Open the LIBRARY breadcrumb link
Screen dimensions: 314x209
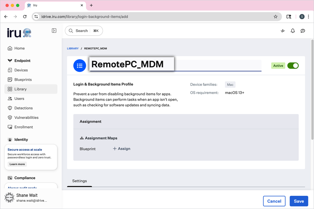point(73,48)
